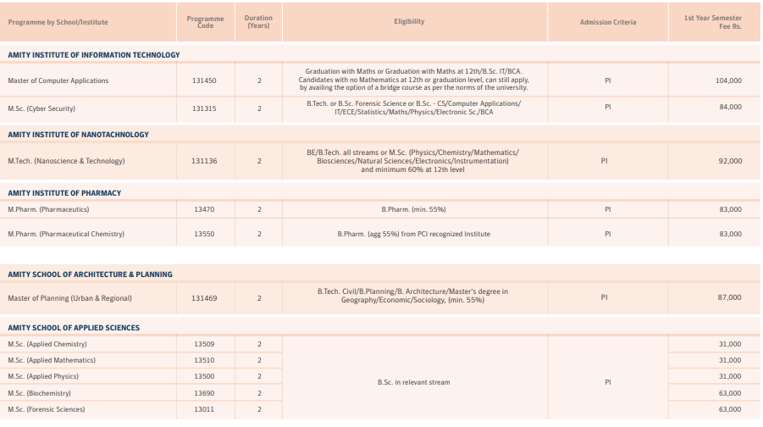Select 'Master of Planning (Urban & Regional)' name

70,298
